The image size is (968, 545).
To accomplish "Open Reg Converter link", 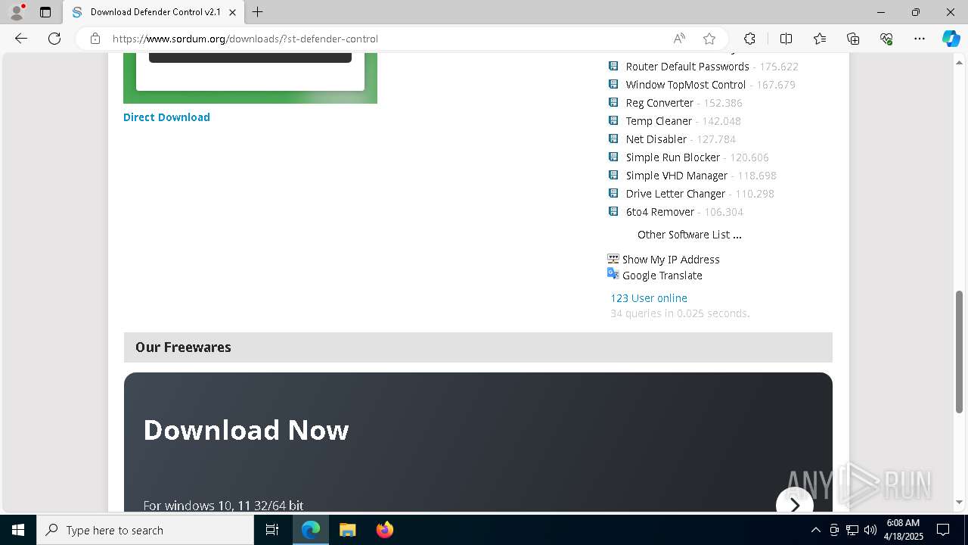I will (x=659, y=103).
